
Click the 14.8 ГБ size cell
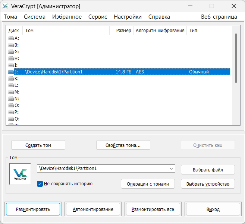coord(123,72)
